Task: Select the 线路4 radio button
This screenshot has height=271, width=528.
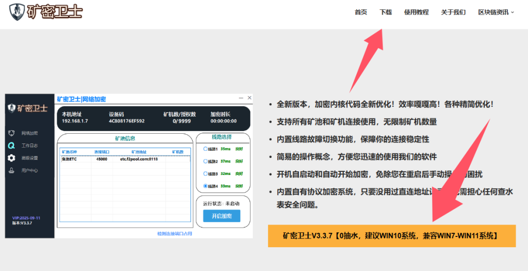Action: pos(205,186)
